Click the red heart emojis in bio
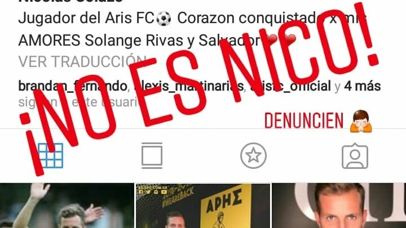This screenshot has height=228, width=406. pyautogui.click(x=281, y=40)
